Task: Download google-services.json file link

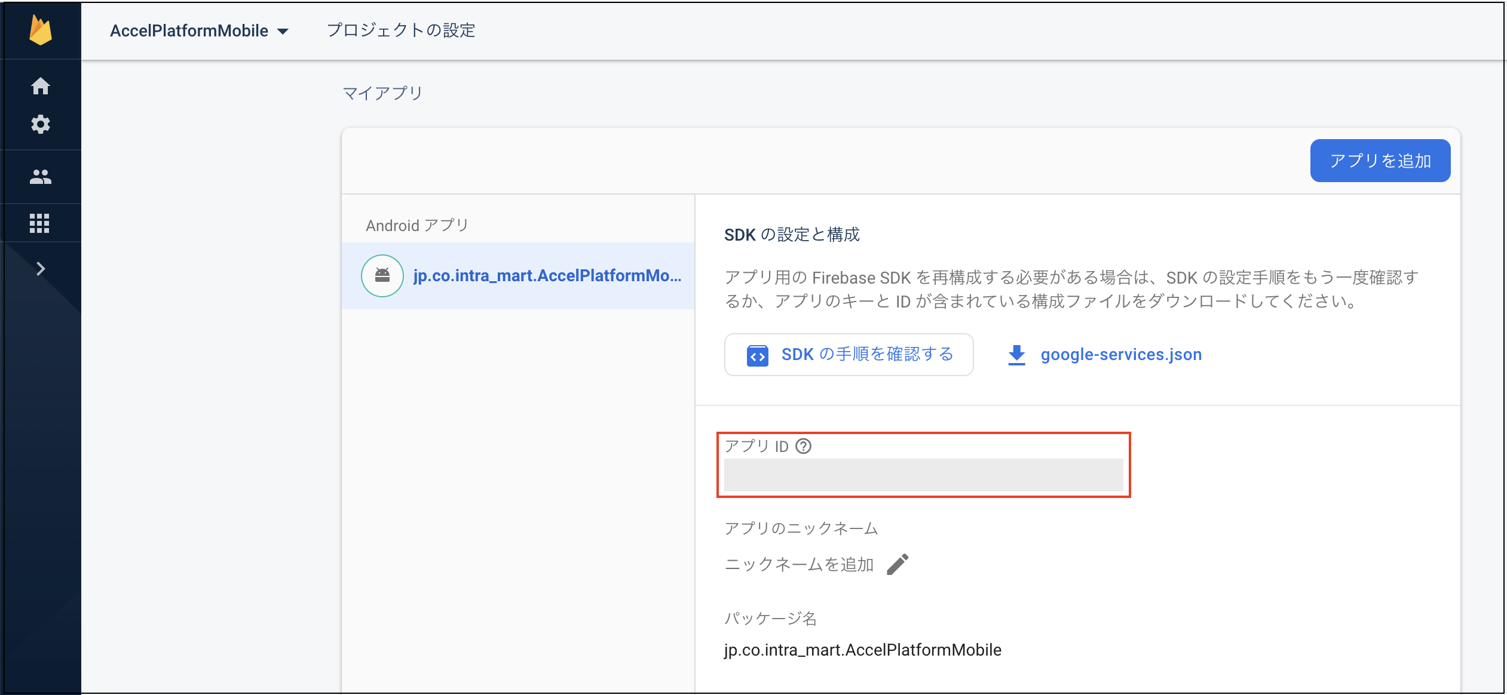Action: pos(1121,354)
